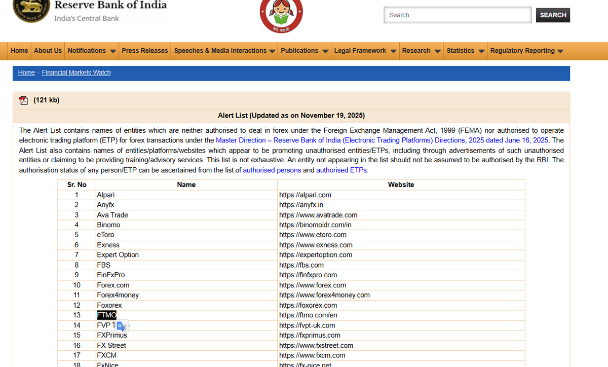The image size is (608, 367).
Task: Click https://www.fxcm.com website cell
Action: click(x=401, y=355)
